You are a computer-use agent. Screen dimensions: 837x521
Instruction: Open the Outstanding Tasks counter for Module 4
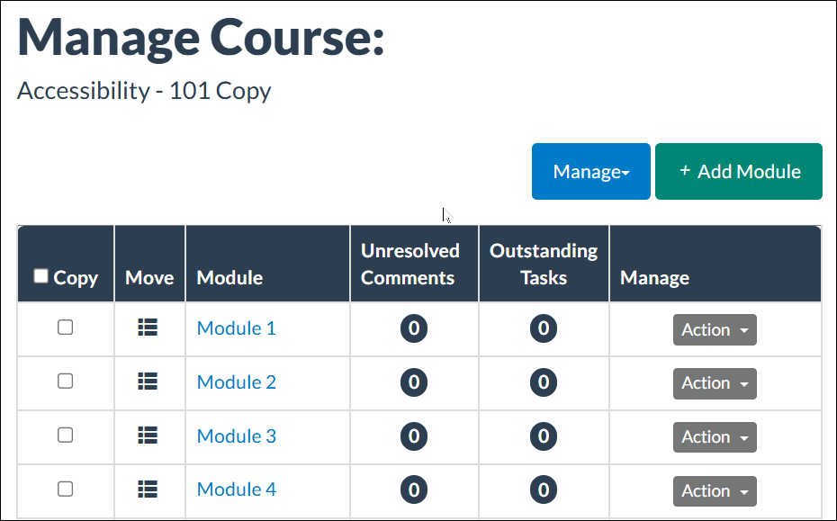click(x=543, y=490)
